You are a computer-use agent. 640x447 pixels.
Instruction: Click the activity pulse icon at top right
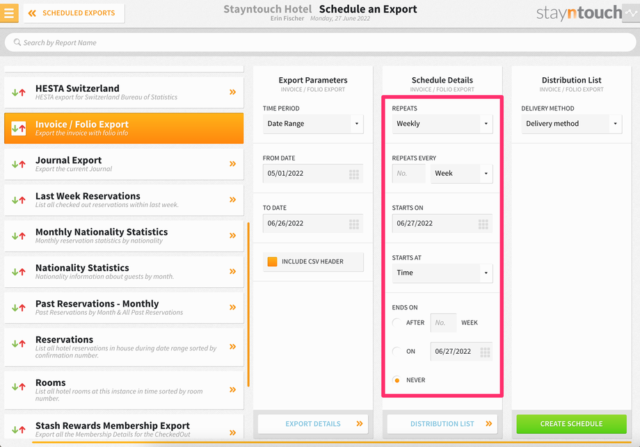tap(631, 13)
